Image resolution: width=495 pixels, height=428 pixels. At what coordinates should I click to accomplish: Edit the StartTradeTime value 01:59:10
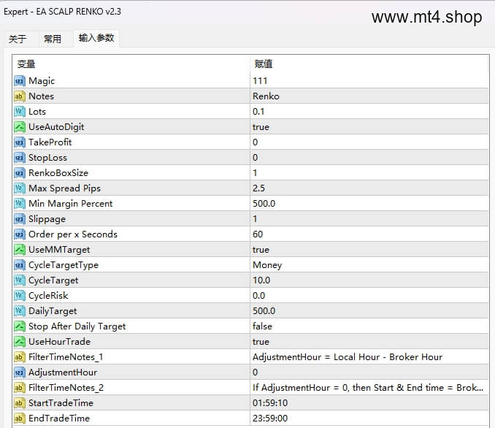point(369,402)
